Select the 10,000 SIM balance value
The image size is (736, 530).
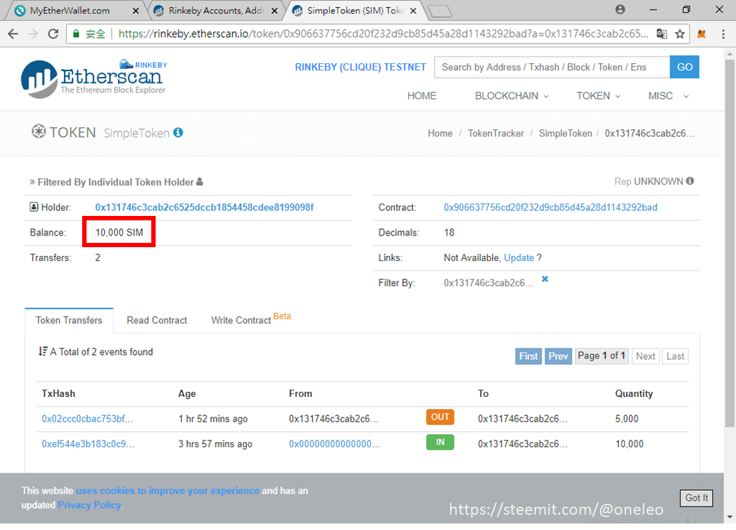click(119, 233)
